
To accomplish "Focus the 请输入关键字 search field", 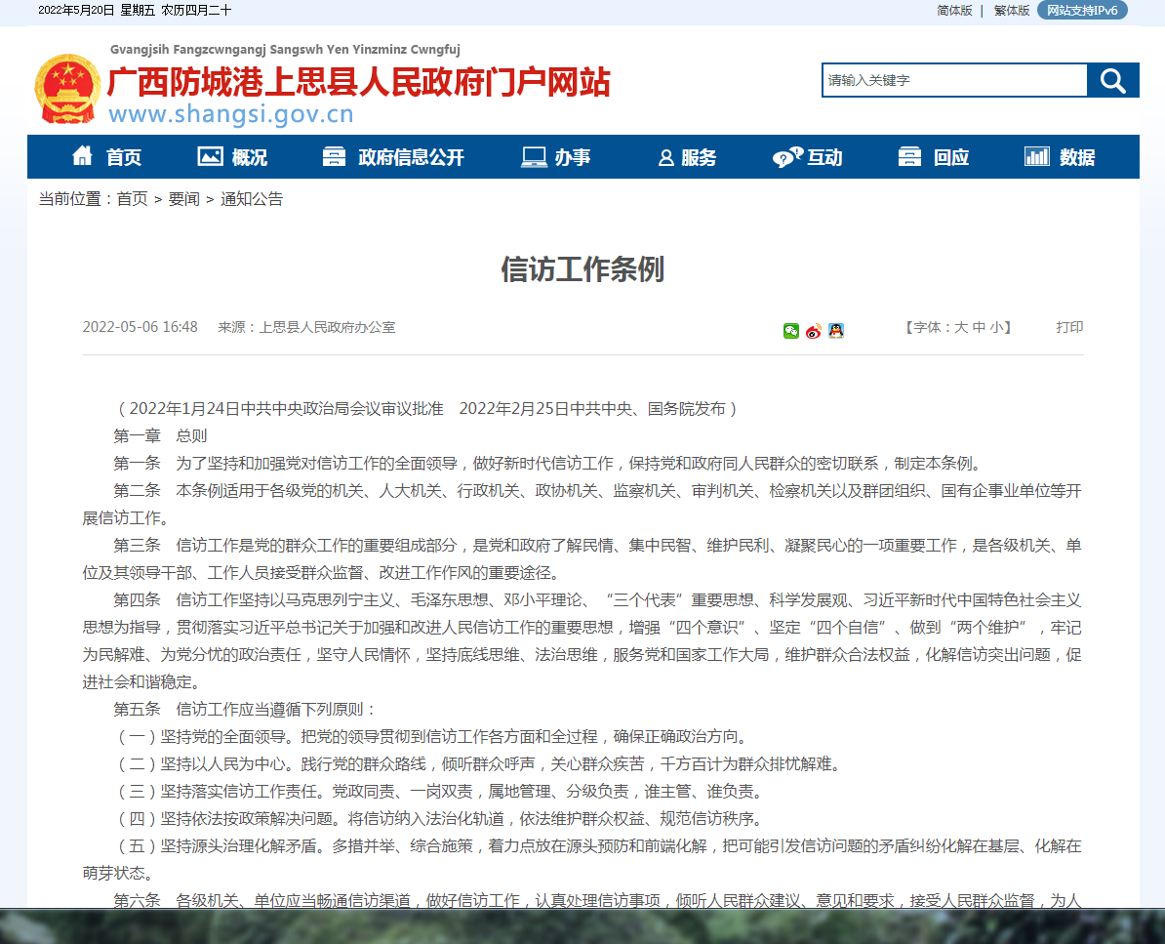I will coord(955,80).
